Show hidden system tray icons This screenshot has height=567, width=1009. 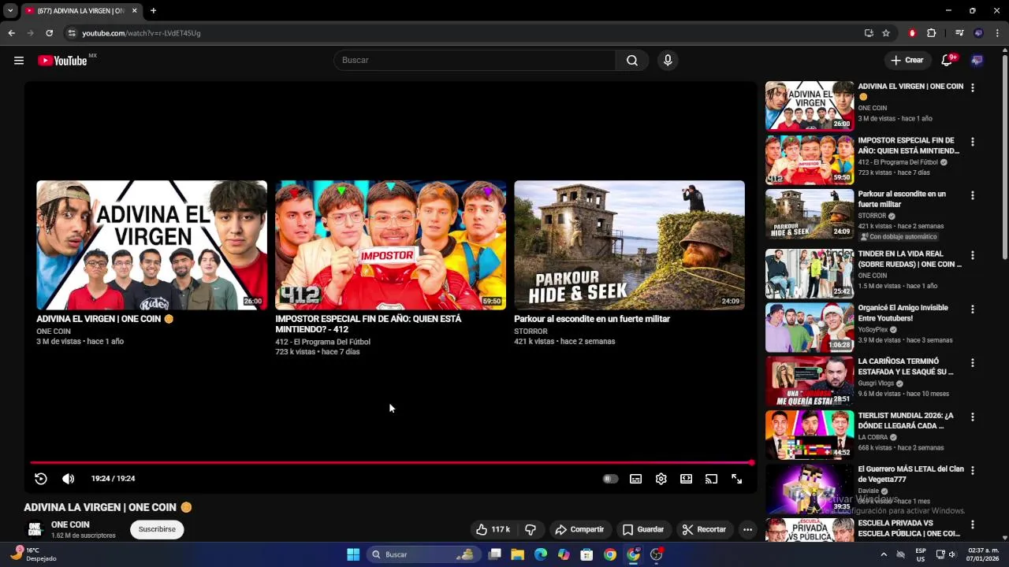[x=883, y=554]
